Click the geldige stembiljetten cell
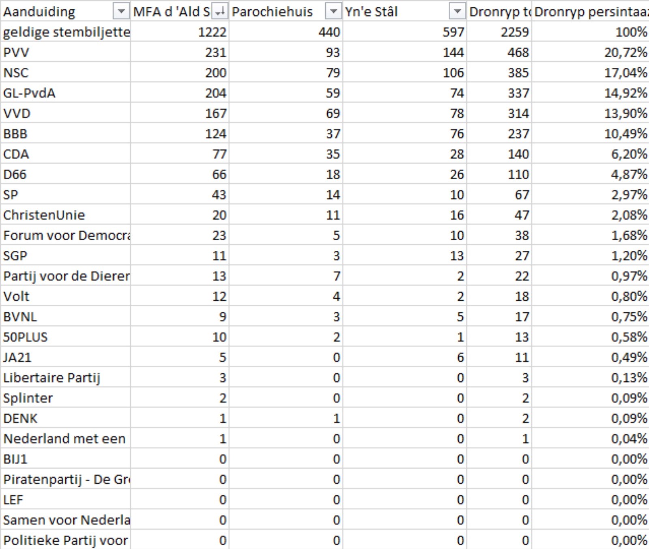Image resolution: width=649 pixels, height=549 pixels. click(x=66, y=32)
